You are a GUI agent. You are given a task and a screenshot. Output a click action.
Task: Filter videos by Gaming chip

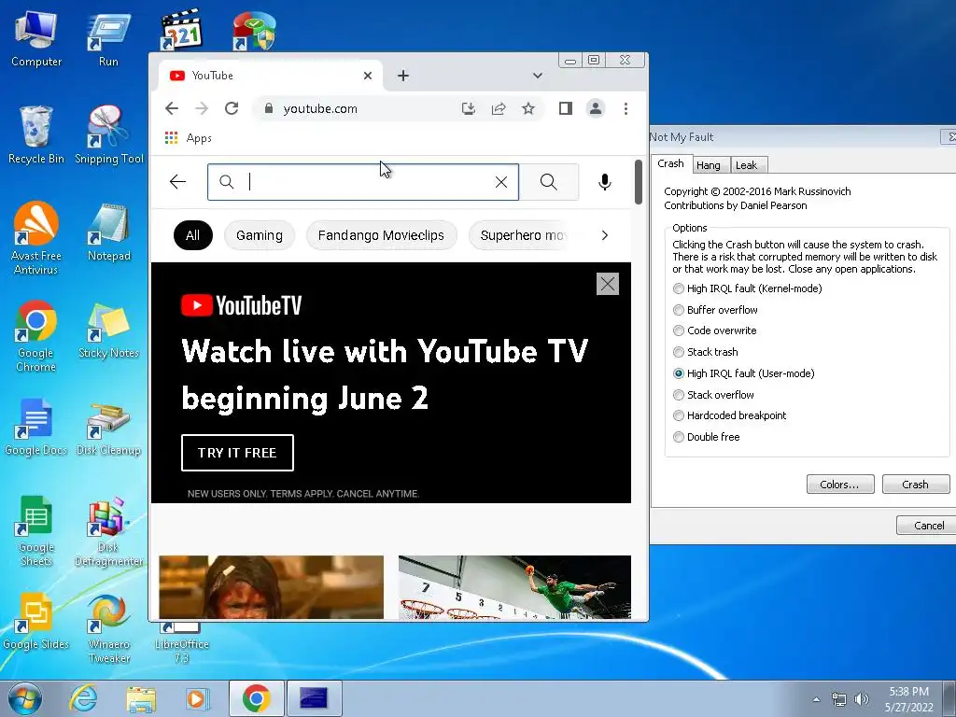(260, 235)
